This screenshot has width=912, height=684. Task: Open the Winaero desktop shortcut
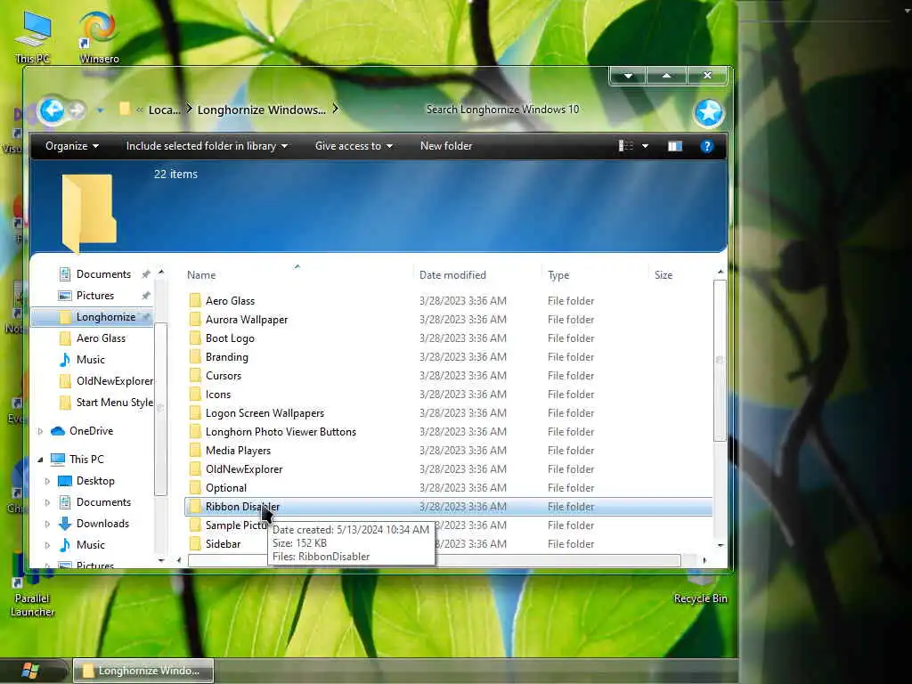tap(99, 37)
